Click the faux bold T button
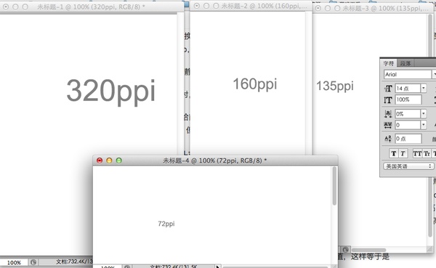Screen dimensions: 436x268 click(x=393, y=153)
